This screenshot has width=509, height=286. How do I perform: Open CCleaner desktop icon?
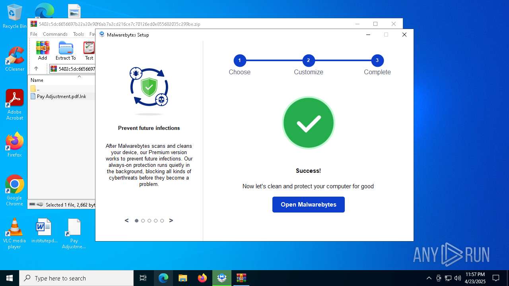(15, 59)
